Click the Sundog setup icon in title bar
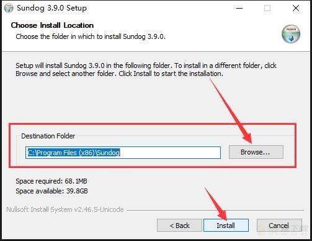 [x=9, y=8]
